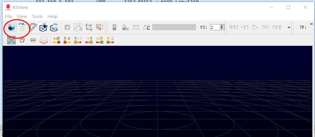
Task: Open the File menu
Action: pos(9,17)
